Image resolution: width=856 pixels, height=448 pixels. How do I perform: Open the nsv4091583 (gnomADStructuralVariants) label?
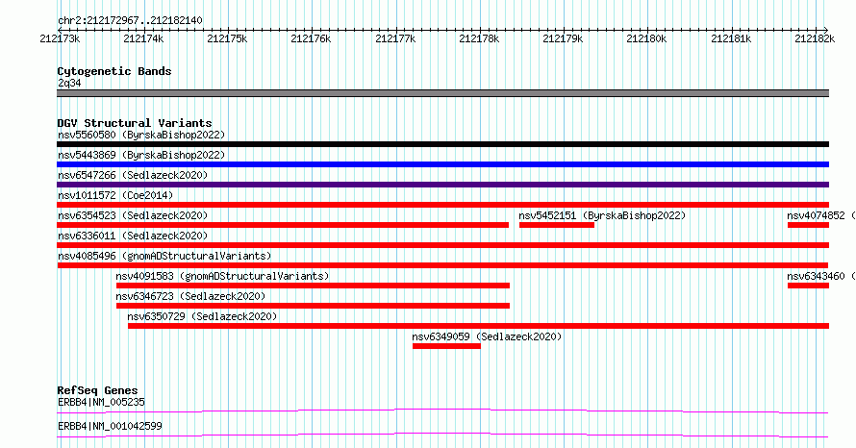[x=222, y=276]
